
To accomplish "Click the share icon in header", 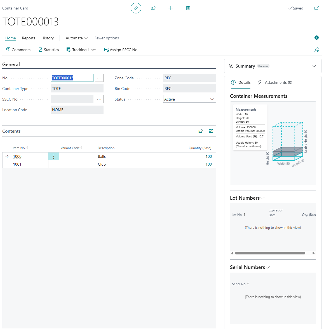I will coord(153,8).
